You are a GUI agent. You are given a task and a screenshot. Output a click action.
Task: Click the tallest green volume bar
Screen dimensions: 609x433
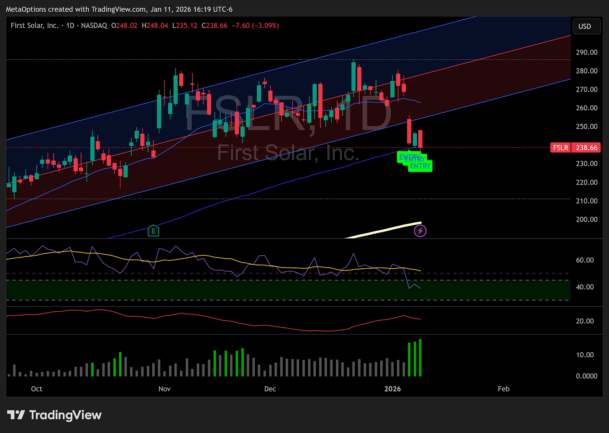pos(420,357)
